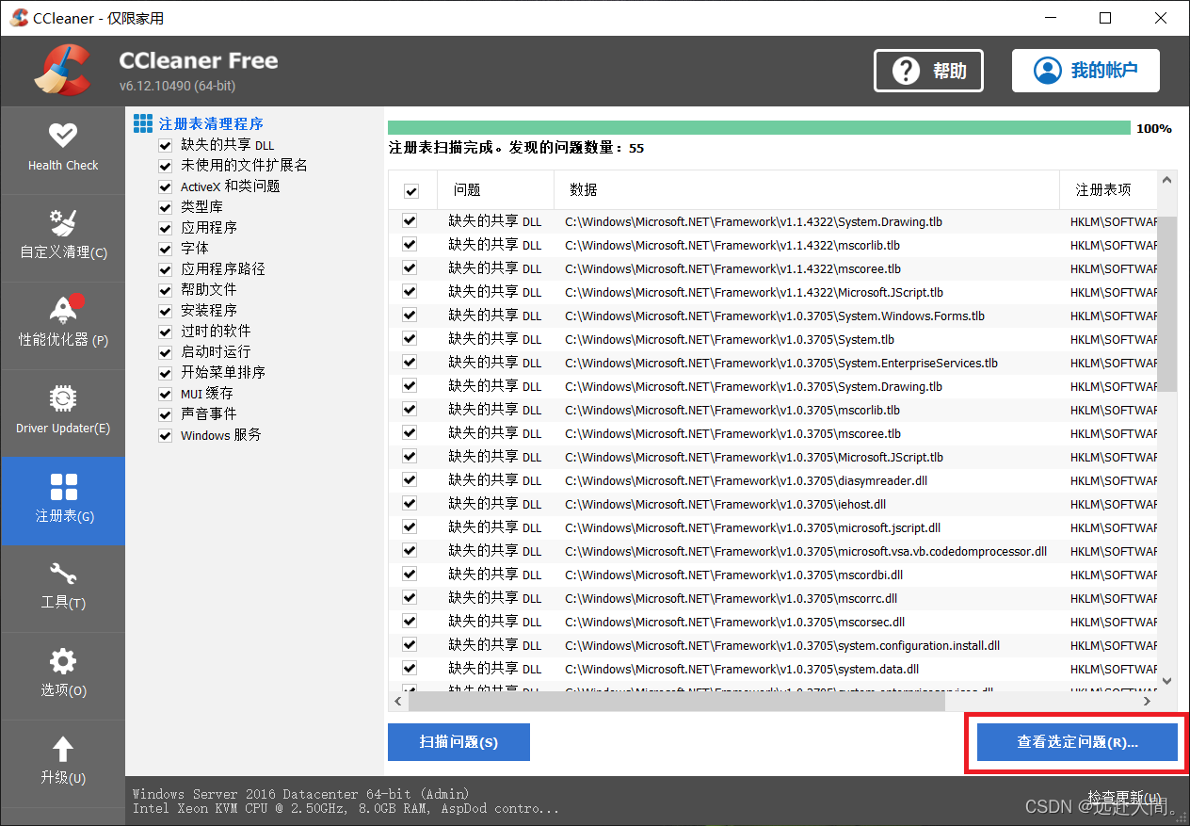Open Options (选项) gear icon
The image size is (1190, 826).
coord(63,661)
